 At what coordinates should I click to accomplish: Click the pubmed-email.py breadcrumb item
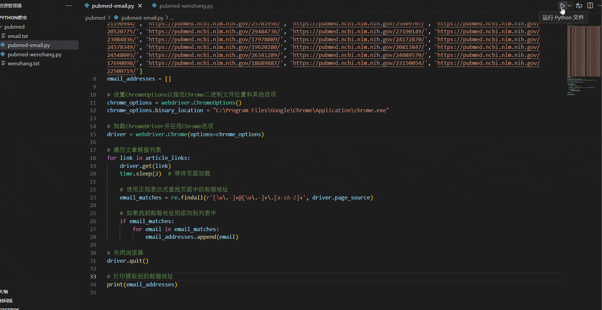[x=142, y=18]
